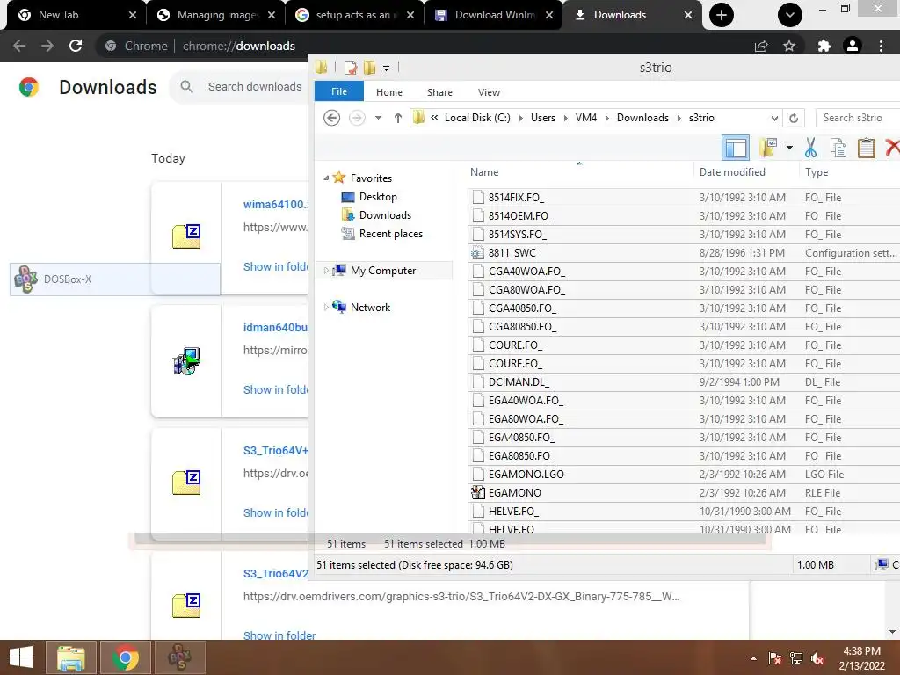Viewport: 900px width, 675px height.
Task: Select Downloads in the Favorites pane
Action: point(385,215)
